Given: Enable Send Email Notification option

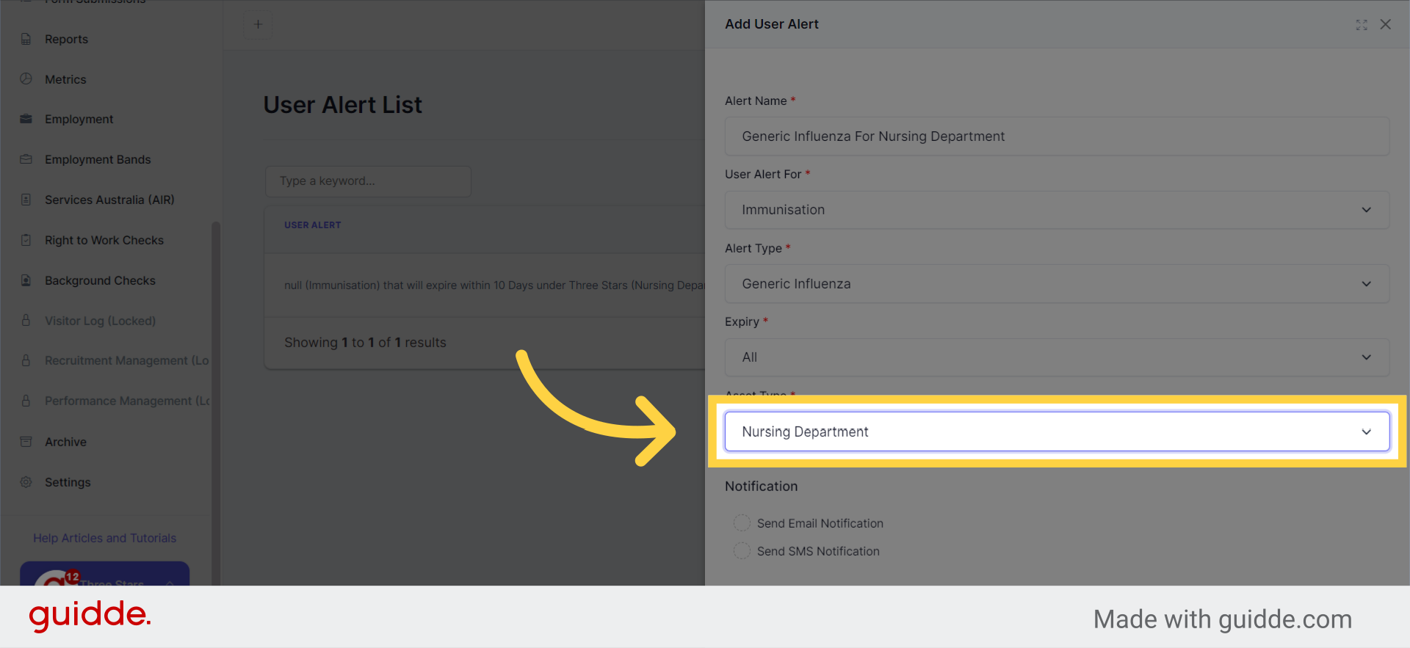Looking at the screenshot, I should [742, 523].
